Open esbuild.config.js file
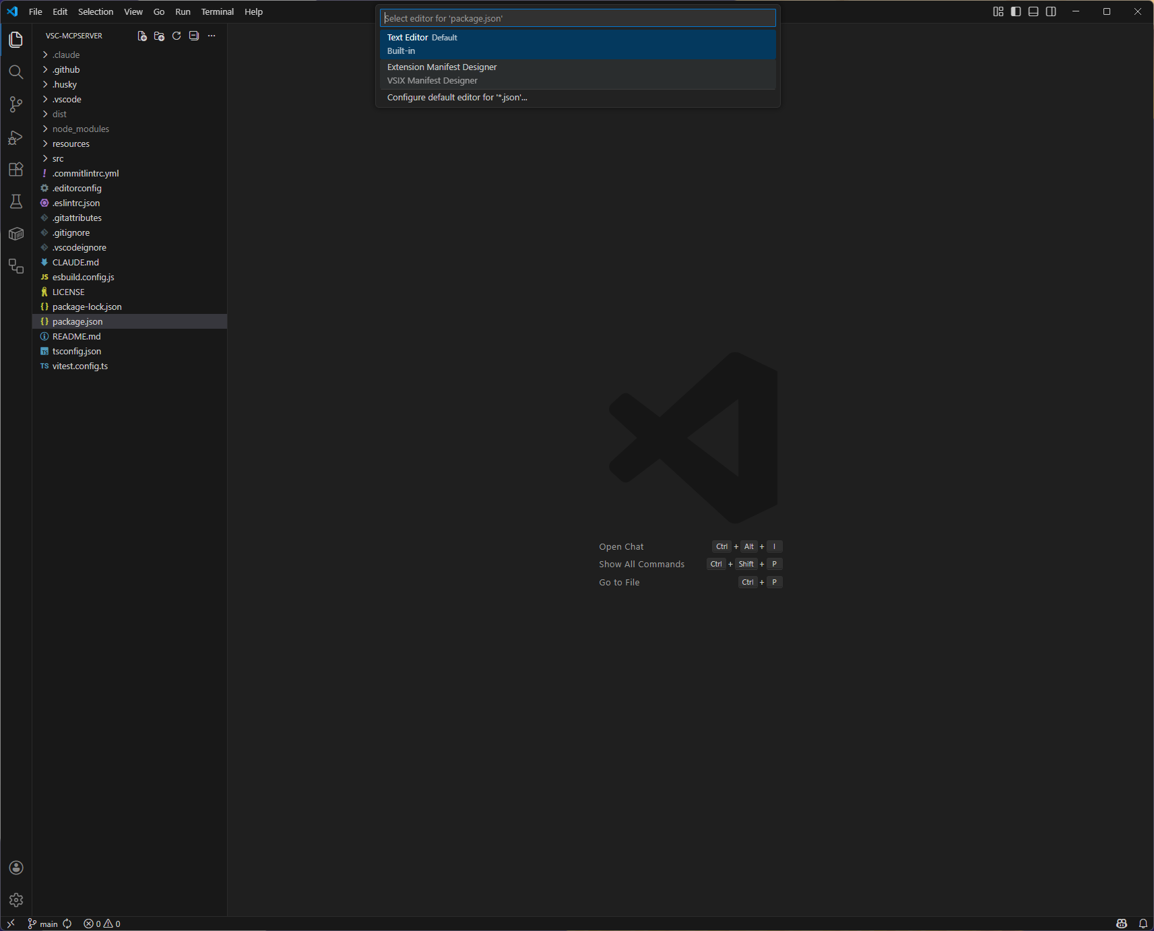 click(x=129, y=277)
